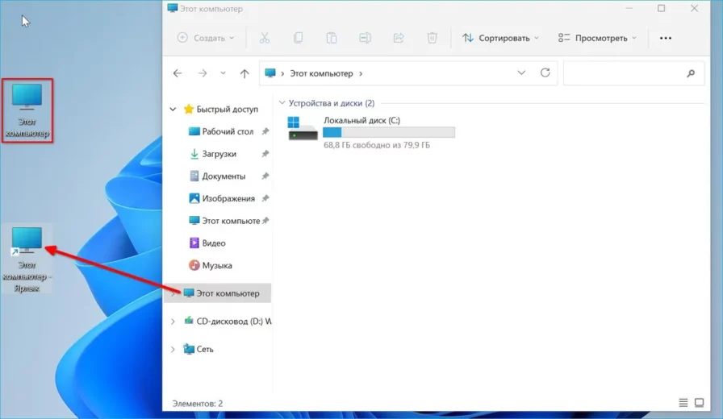Go up one folder level
Image resolution: width=723 pixels, height=419 pixels.
click(244, 73)
